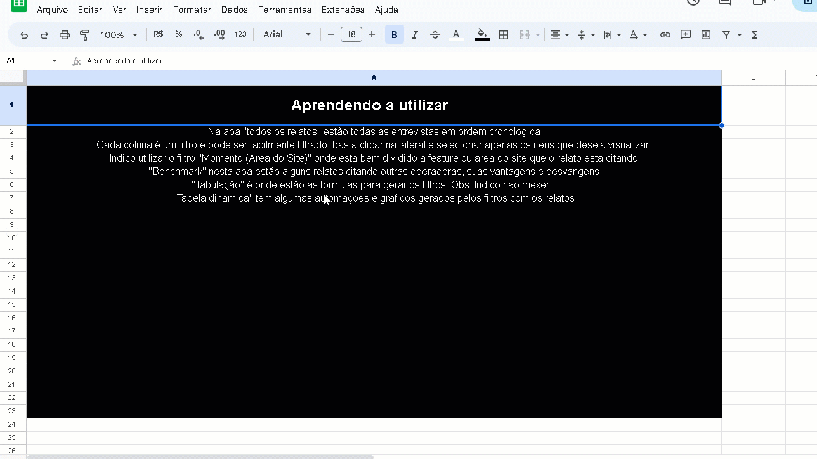The width and height of the screenshot is (817, 459).
Task: Open the Formatar menu
Action: tap(192, 10)
